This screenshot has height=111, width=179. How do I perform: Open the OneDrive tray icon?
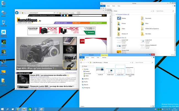tap(163, 109)
